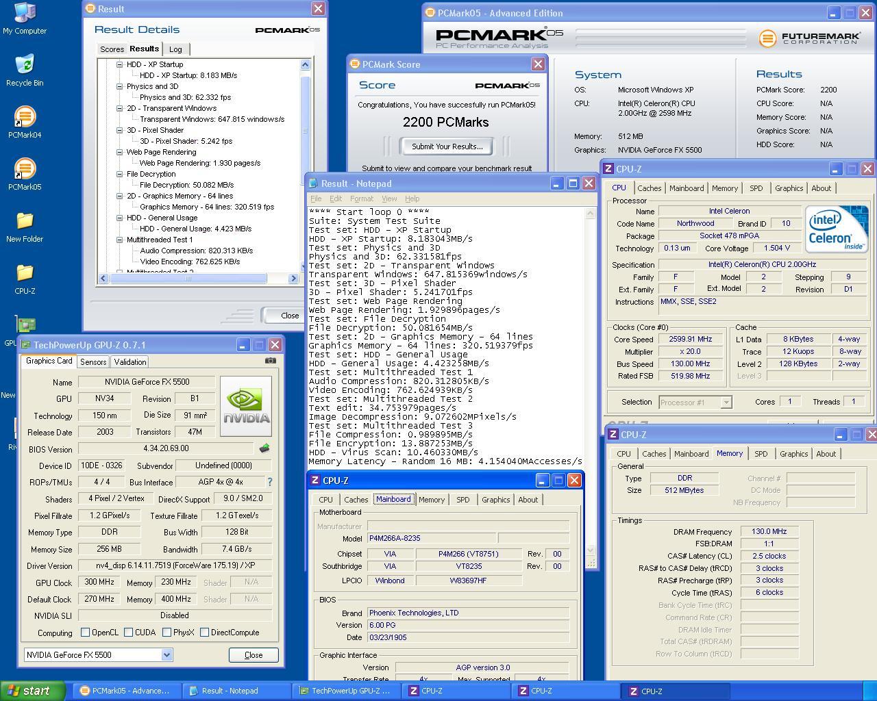Open the GPU-Z Validation tab
This screenshot has width=877, height=701.
pyautogui.click(x=129, y=362)
